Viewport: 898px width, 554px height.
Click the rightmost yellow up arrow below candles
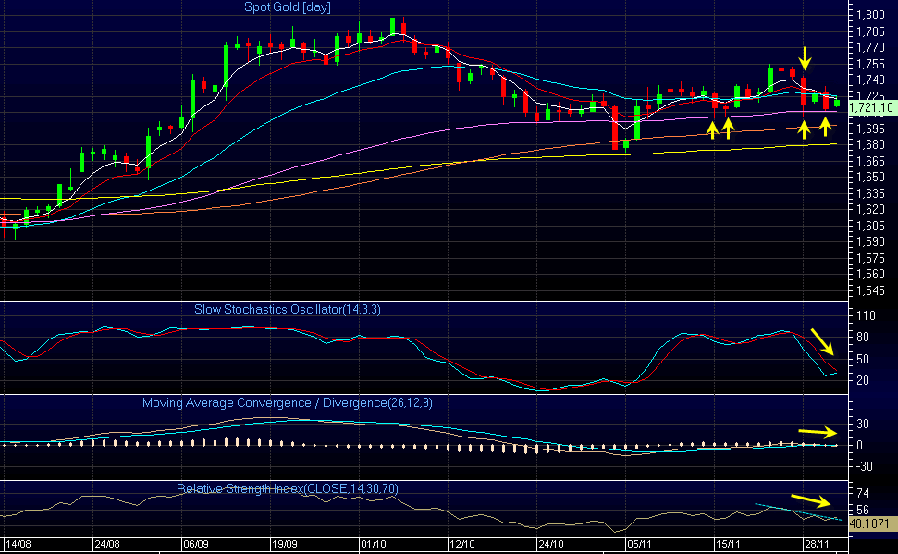825,125
